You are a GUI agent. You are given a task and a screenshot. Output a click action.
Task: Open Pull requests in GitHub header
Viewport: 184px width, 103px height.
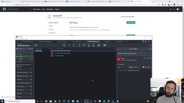pos(37,9)
